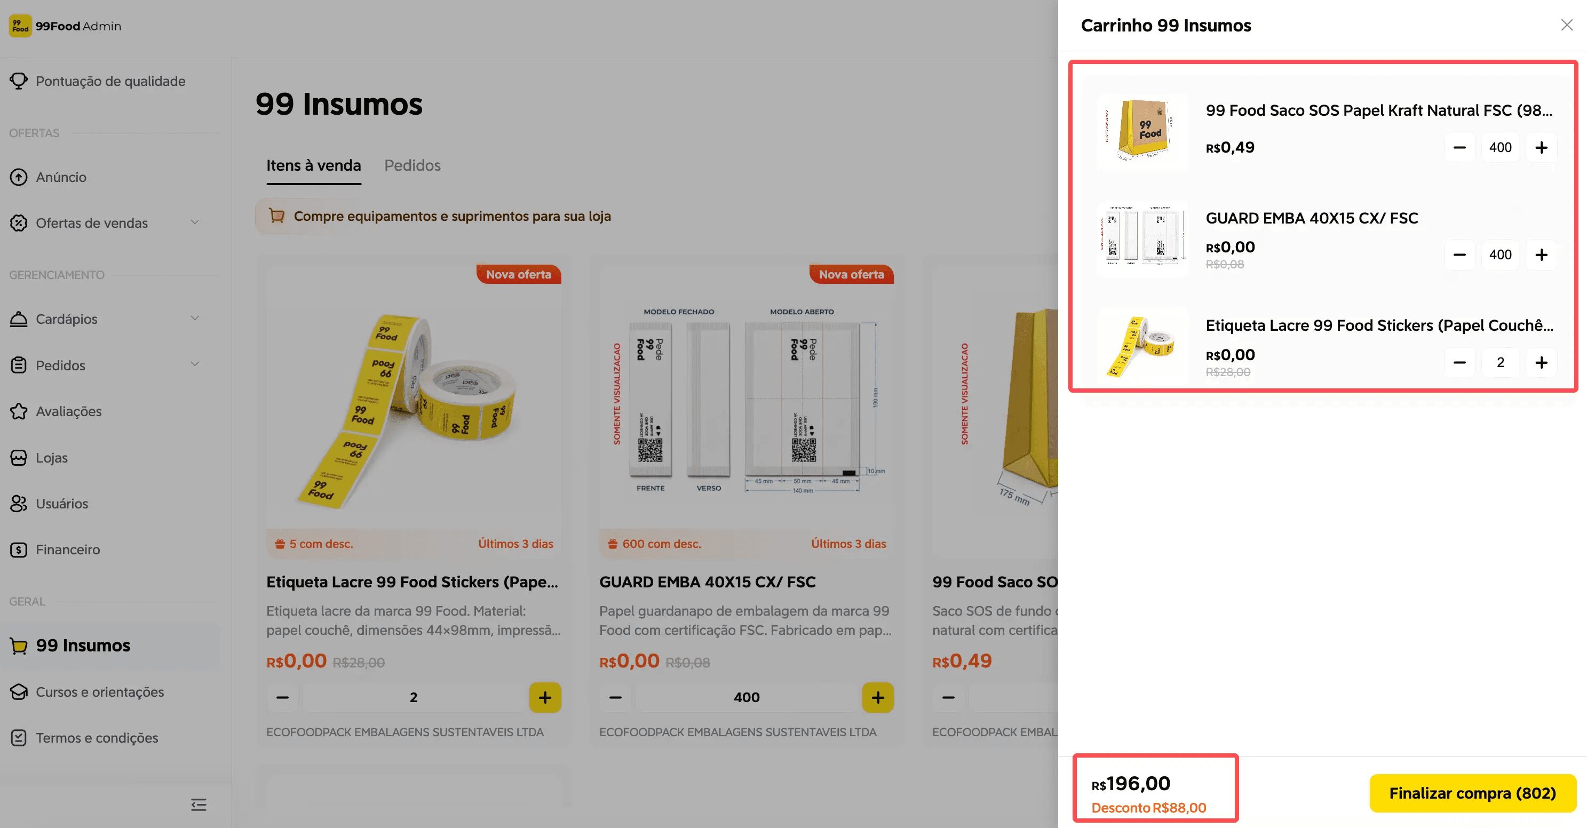This screenshot has width=1587, height=828.
Task: Select the Itens à venda tab
Action: (314, 165)
